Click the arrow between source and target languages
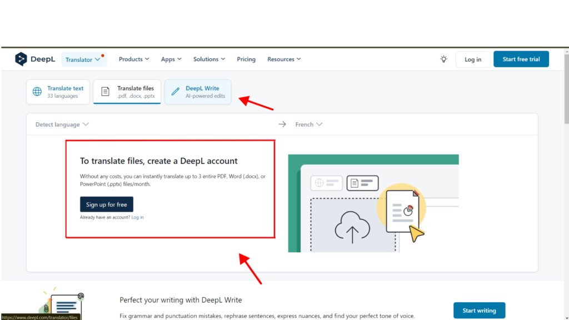Viewport: 569px width, 320px height. [282, 124]
